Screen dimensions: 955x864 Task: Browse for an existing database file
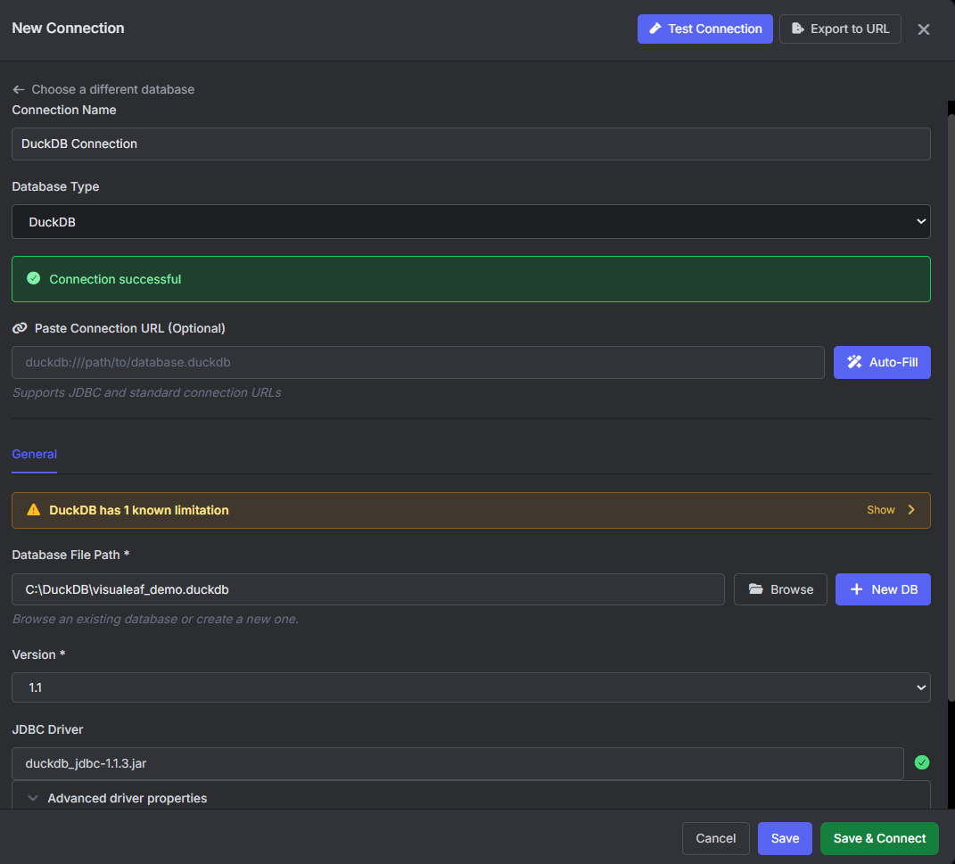click(780, 589)
